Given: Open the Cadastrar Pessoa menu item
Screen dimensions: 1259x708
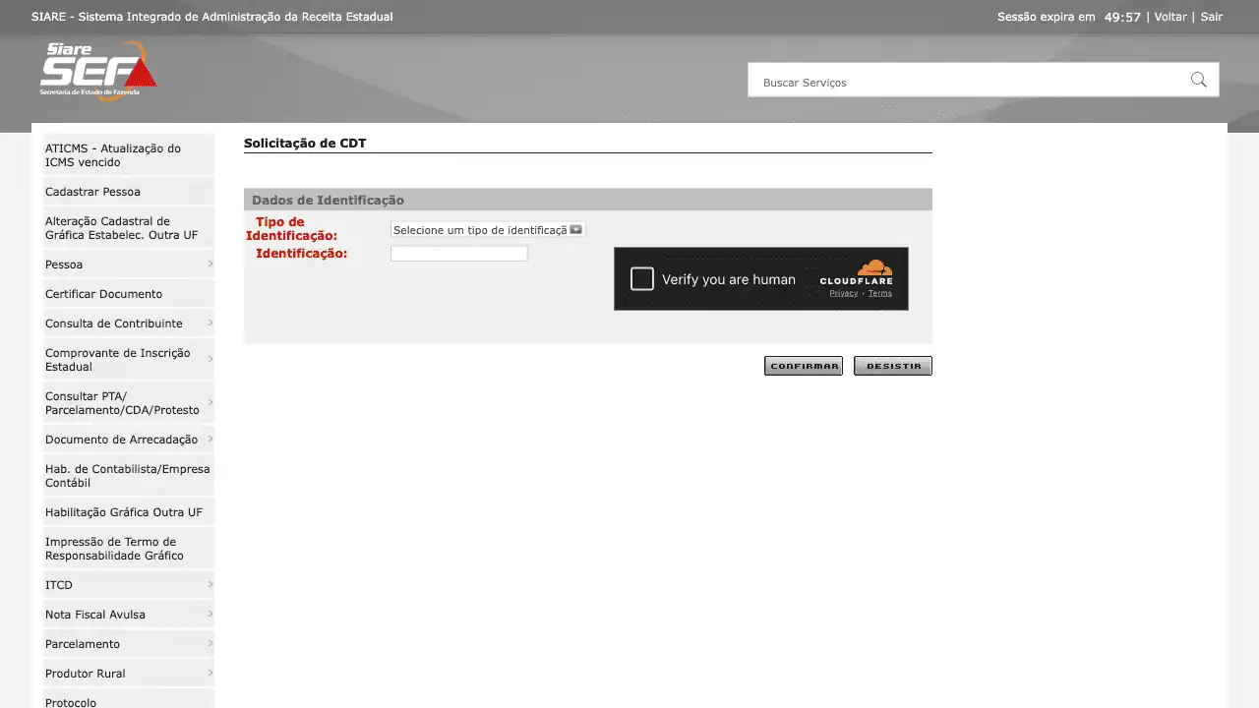Looking at the screenshot, I should click(92, 192).
